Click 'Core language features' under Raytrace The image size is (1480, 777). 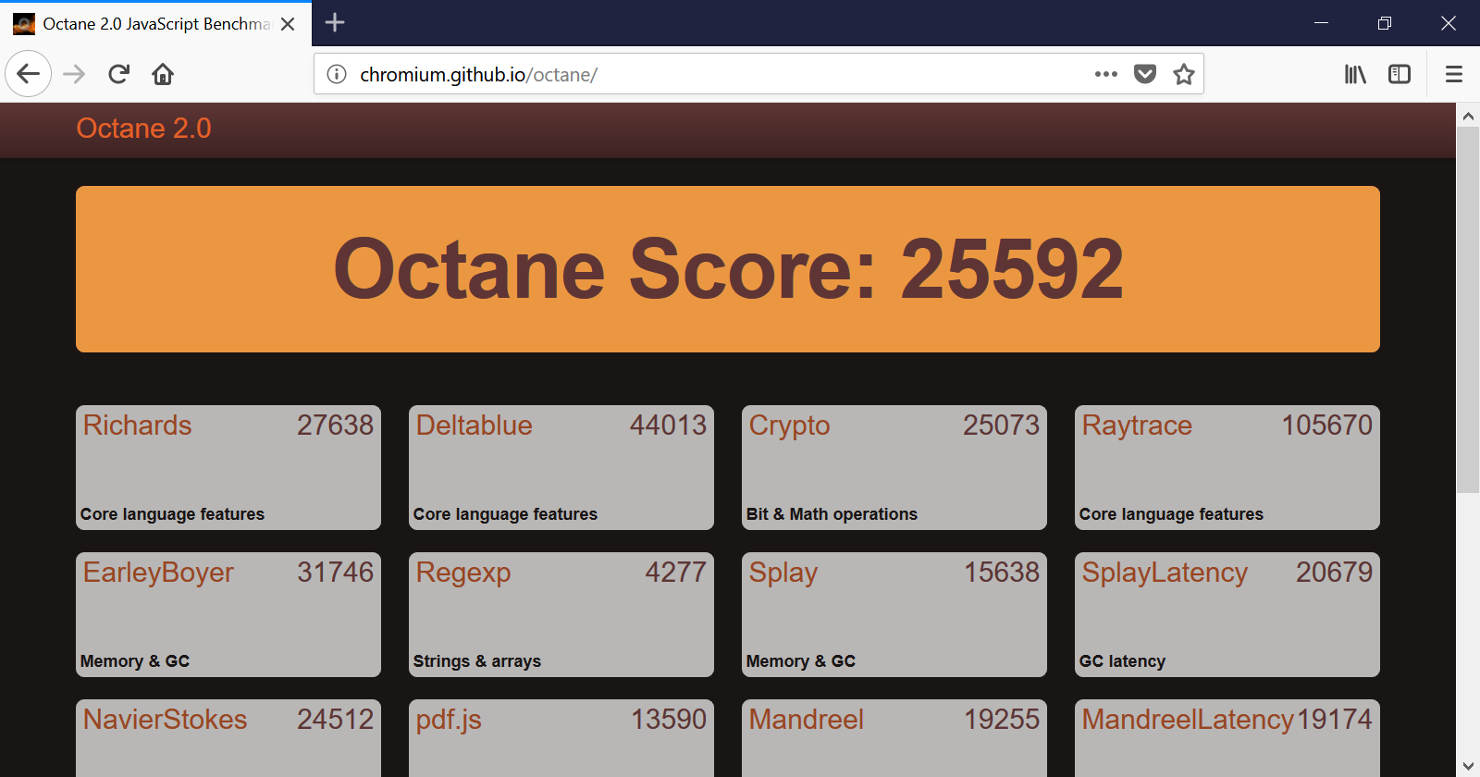coord(1171,514)
